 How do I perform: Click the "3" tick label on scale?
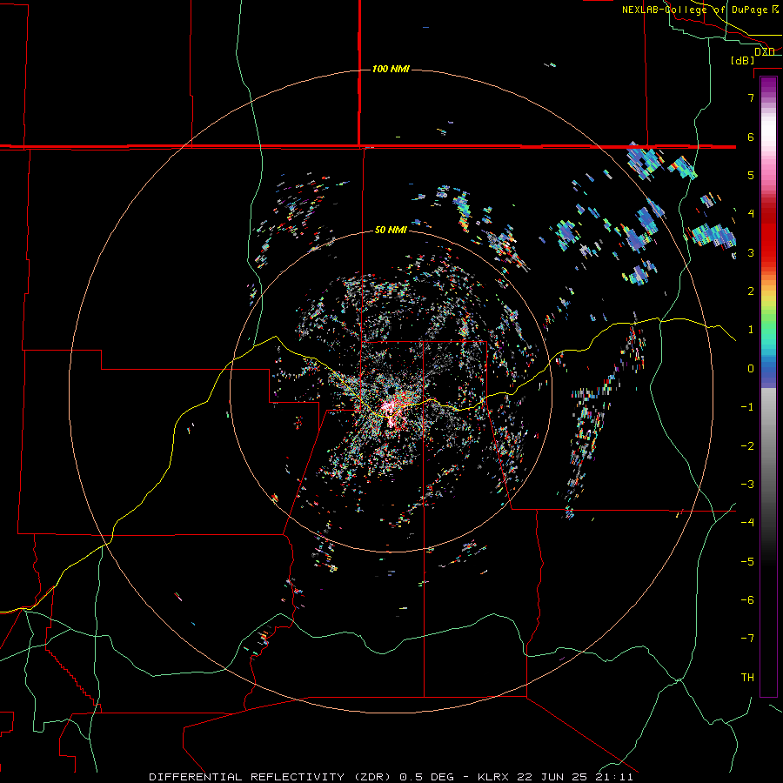(751, 252)
